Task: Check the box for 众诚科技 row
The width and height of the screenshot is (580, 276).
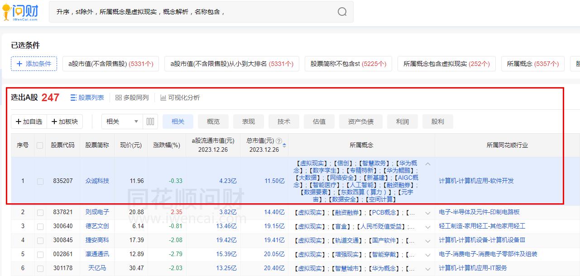Action: tap(40, 181)
